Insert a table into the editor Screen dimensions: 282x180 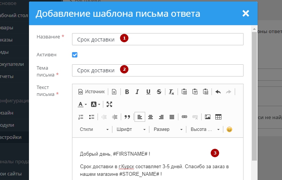[x=218, y=117]
